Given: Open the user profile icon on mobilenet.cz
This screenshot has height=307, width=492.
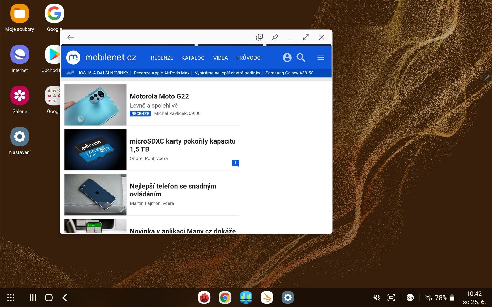Looking at the screenshot, I should [287, 58].
